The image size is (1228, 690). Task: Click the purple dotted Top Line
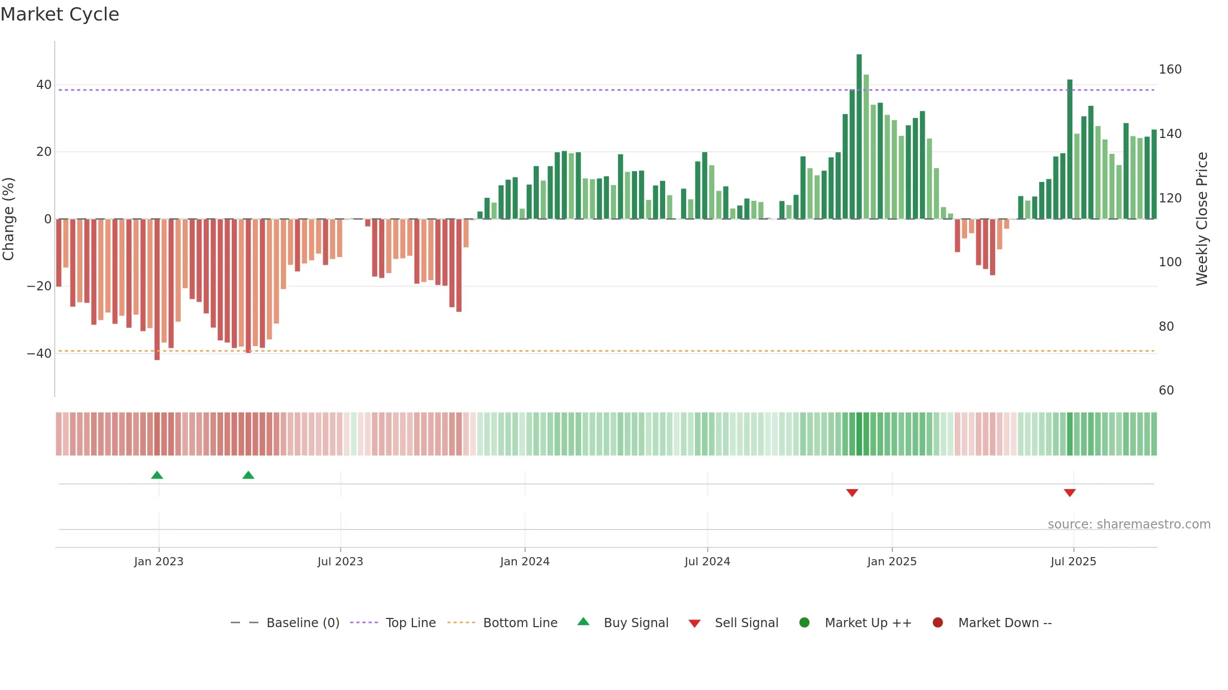pos(606,90)
